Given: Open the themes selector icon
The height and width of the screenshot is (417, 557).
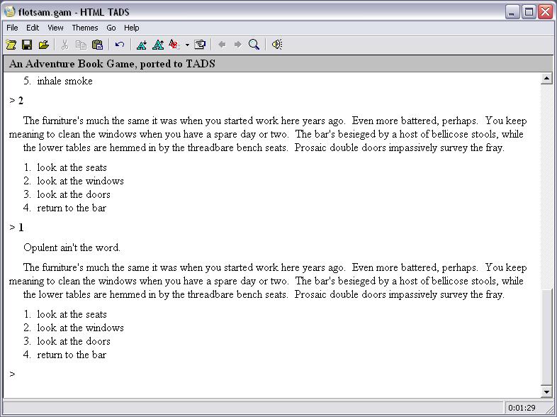Looking at the screenshot, I should point(174,45).
